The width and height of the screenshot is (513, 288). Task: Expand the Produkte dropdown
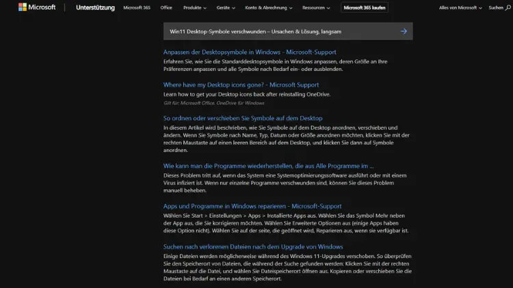195,8
